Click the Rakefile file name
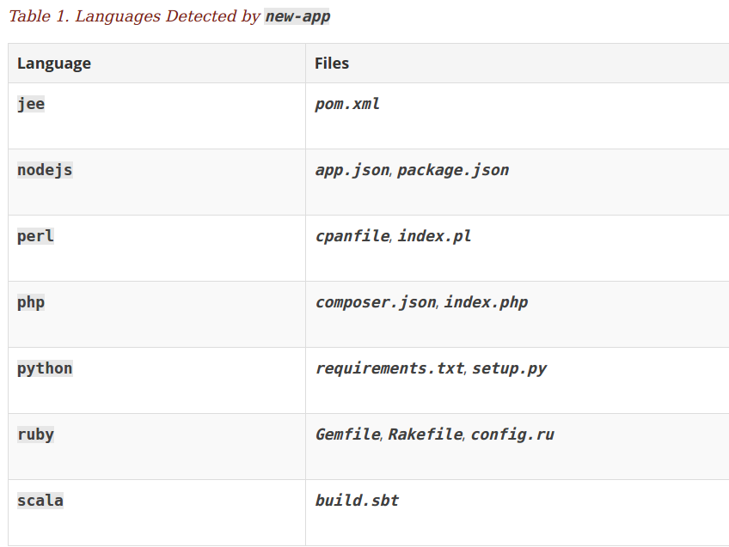The height and width of the screenshot is (547, 729). (425, 435)
